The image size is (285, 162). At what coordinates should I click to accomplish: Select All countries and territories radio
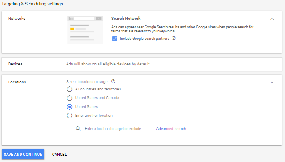[69, 89]
